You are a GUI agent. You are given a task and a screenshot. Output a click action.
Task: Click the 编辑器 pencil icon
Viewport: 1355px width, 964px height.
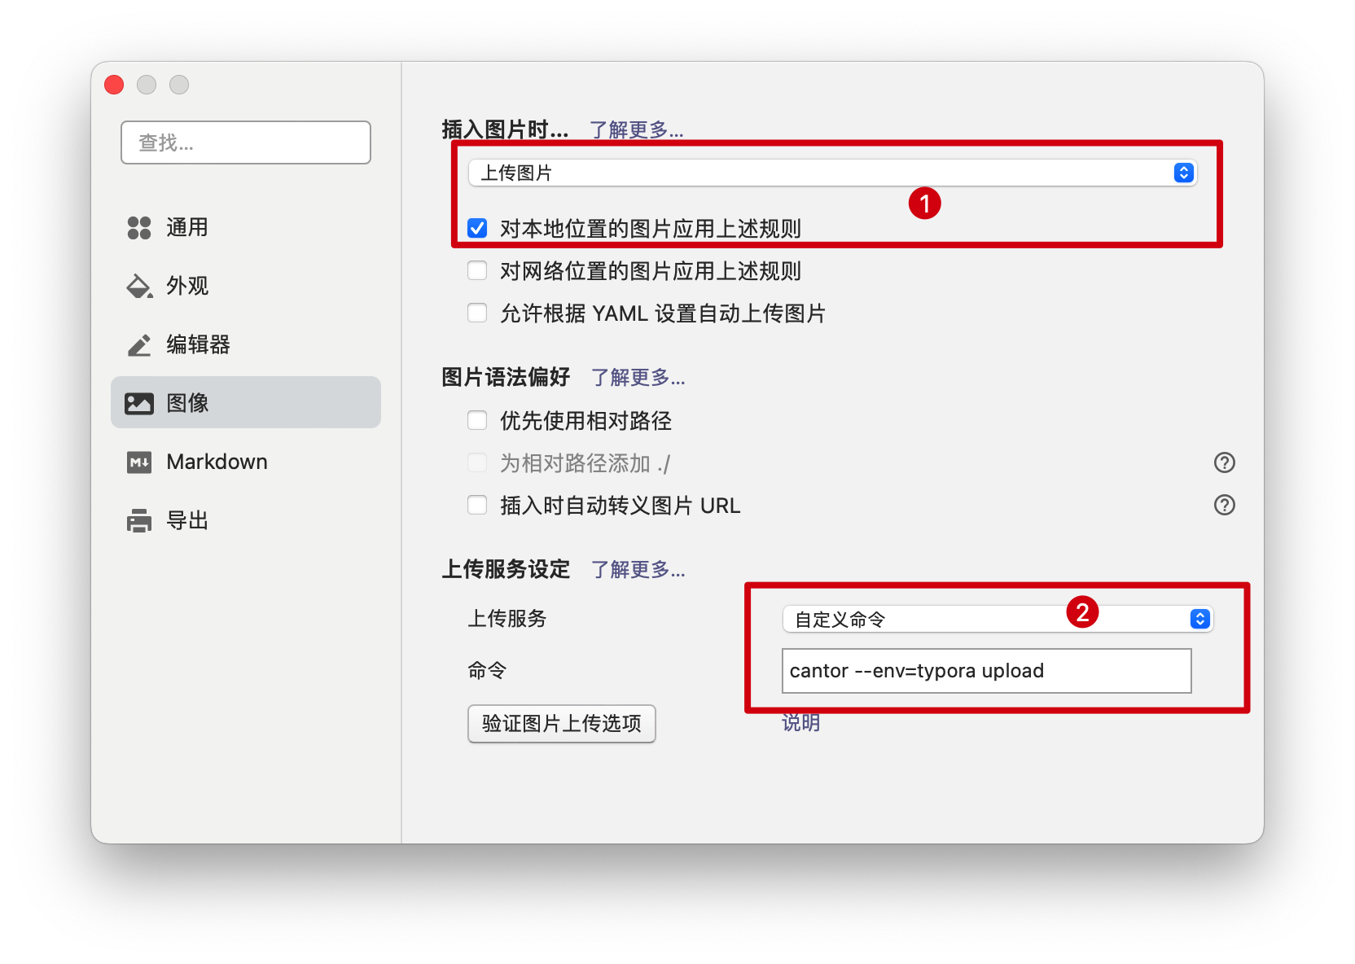click(139, 345)
